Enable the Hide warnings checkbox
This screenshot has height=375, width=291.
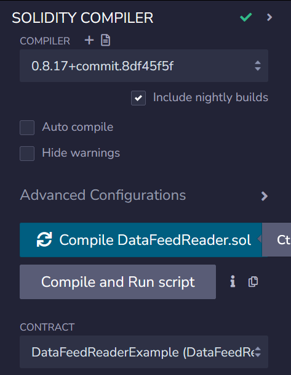click(27, 154)
